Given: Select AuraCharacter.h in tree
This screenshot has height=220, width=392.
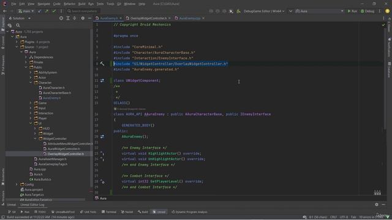Looking at the screenshot, I should point(51,88).
